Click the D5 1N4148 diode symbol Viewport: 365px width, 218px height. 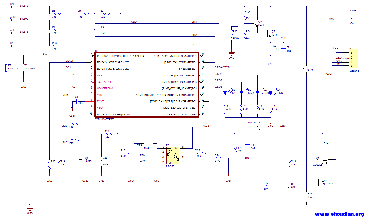click(258, 127)
